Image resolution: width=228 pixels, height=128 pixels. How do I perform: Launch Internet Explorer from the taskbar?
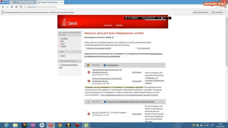click(6, 125)
